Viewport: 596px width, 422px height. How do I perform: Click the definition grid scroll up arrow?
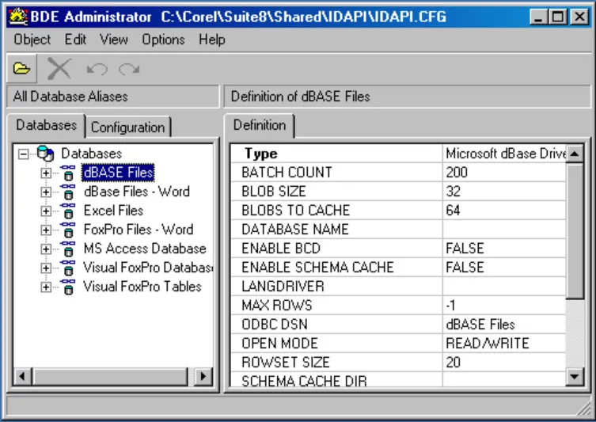[x=575, y=154]
